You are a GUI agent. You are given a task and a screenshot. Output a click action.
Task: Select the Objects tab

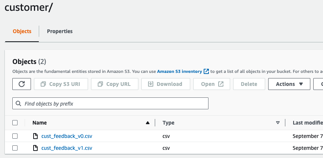(22, 31)
